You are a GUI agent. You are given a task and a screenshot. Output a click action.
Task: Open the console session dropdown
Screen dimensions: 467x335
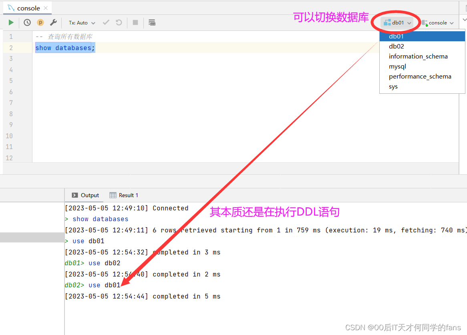tap(438, 23)
